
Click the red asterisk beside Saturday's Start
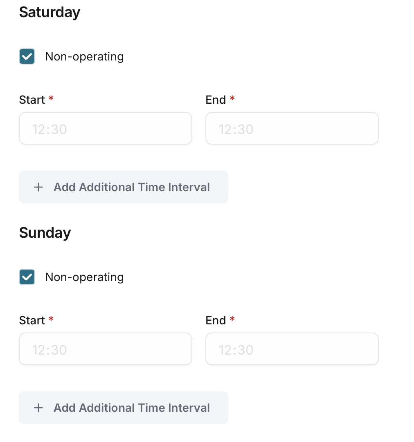pos(51,99)
